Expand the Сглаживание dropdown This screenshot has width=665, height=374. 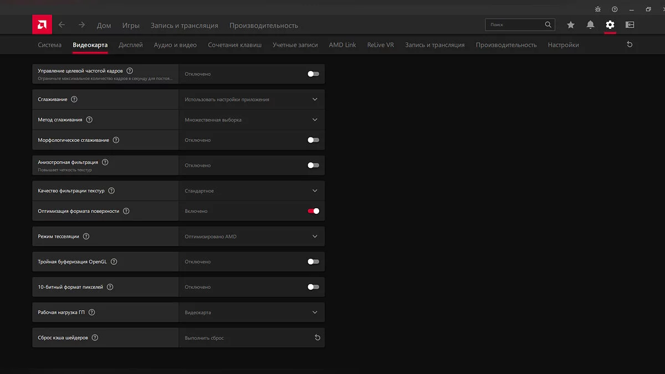pyautogui.click(x=315, y=100)
